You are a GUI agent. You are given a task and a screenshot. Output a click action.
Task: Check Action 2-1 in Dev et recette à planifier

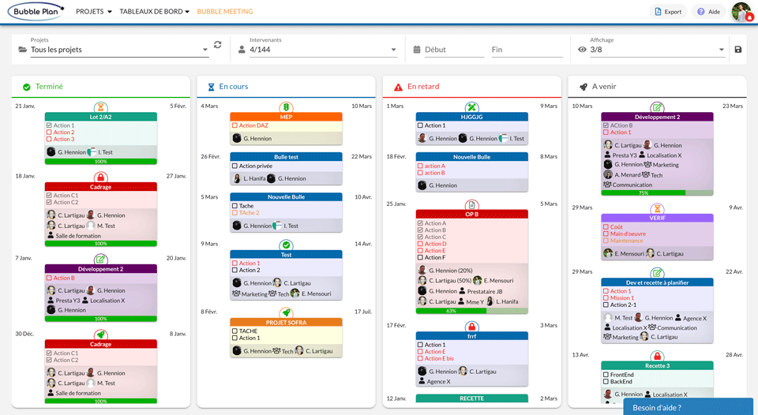(606, 305)
